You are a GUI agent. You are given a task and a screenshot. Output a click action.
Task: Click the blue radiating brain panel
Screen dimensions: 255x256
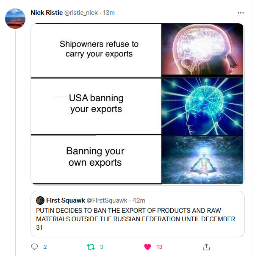(x=202, y=106)
